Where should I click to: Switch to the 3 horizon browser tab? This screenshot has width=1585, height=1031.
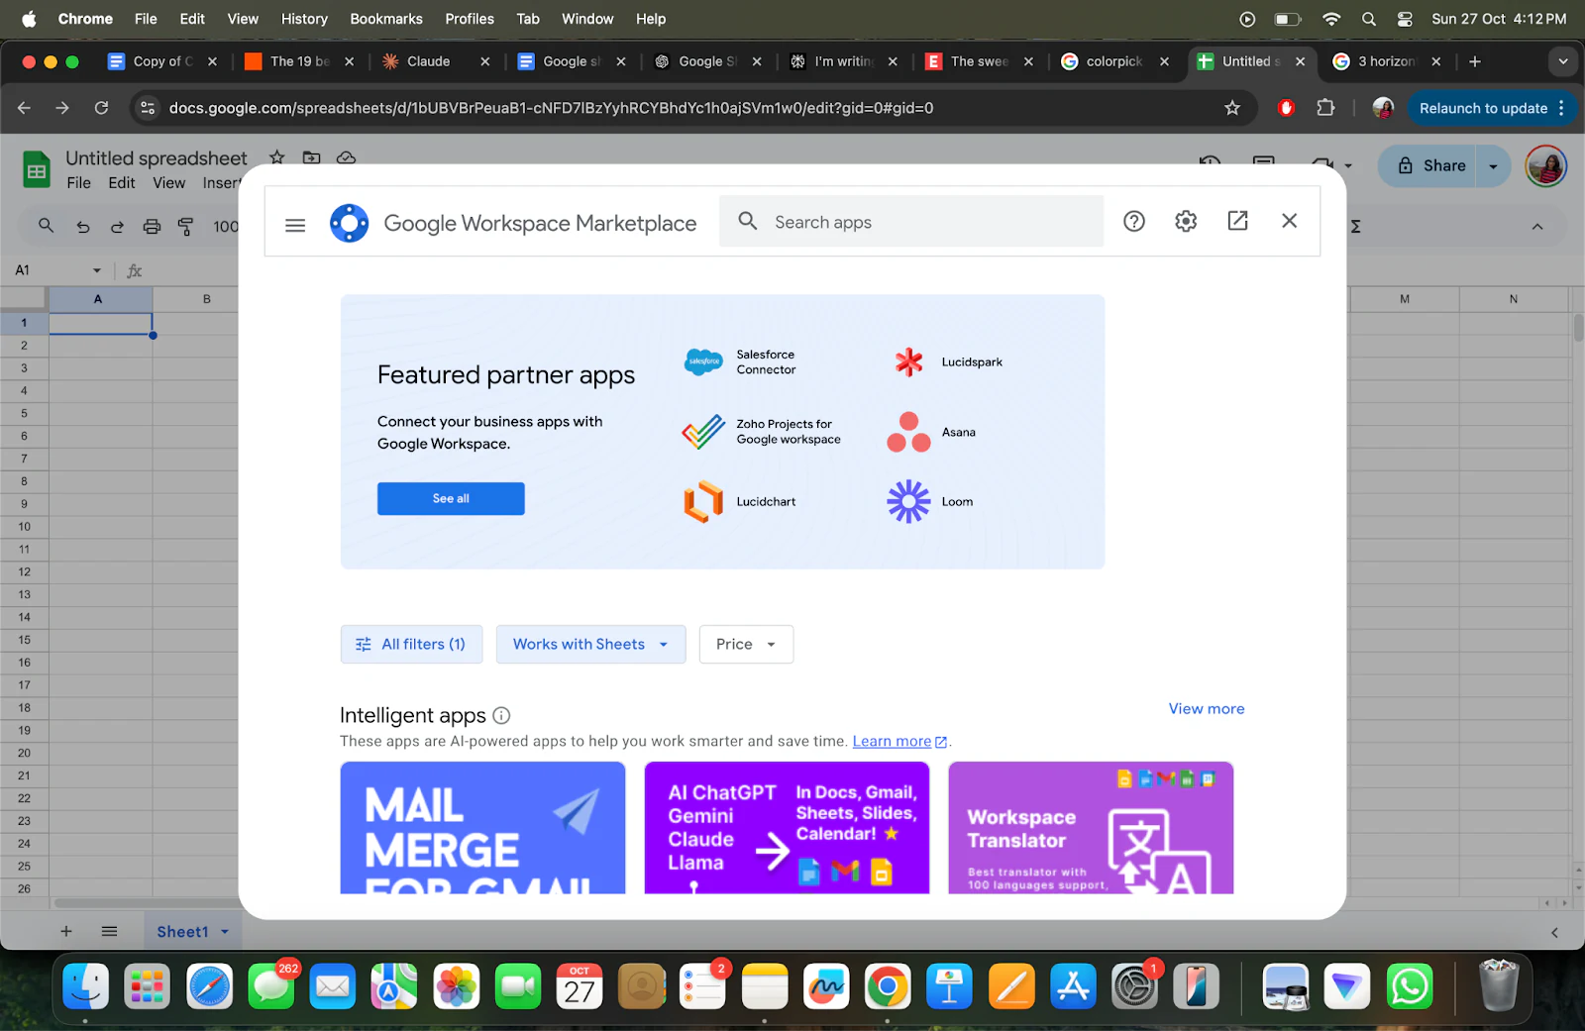(1387, 61)
